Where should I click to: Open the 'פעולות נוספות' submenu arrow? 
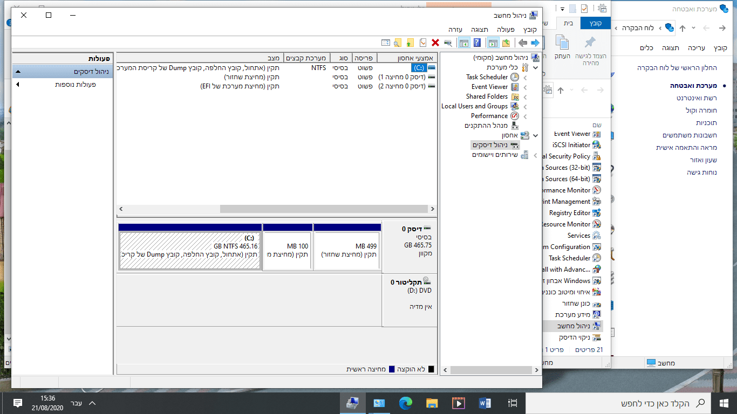[18, 85]
